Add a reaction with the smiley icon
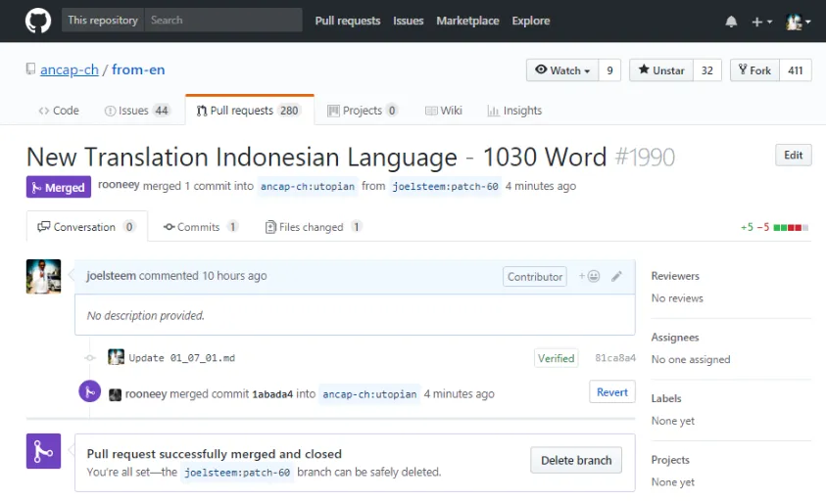This screenshot has height=501, width=826. [x=589, y=276]
